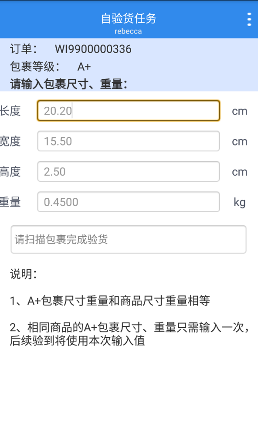Click the 请输入包裹尺寸、重量 heading

coord(68,84)
